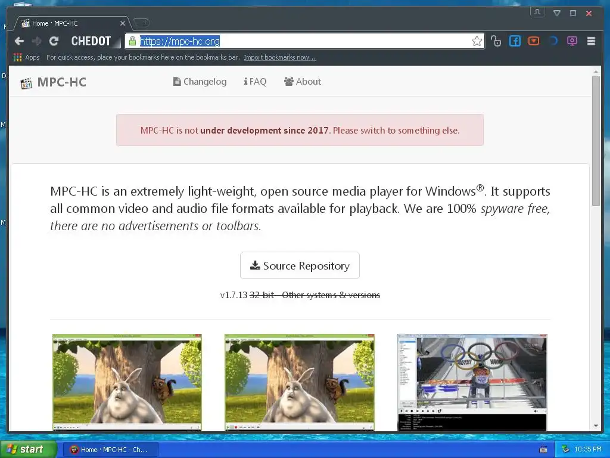The image size is (610, 458).
Task: Click the keyboard icon in the taskbar
Action: pyautogui.click(x=543, y=450)
